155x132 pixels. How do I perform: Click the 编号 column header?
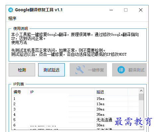[x=20, y=92]
